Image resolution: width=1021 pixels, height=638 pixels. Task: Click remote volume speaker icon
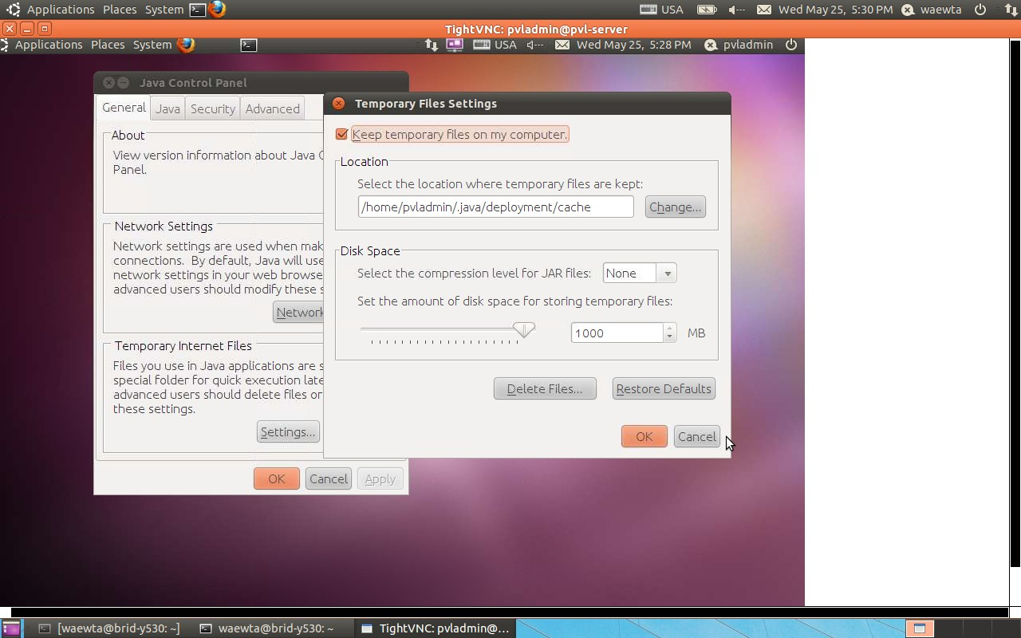(534, 45)
